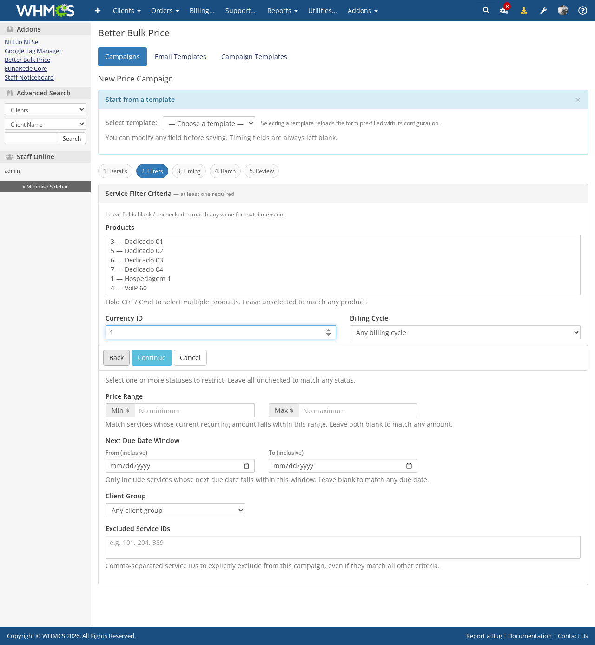Select the VoIP 60 product entry
This screenshot has width=595, height=645.
[x=129, y=288]
